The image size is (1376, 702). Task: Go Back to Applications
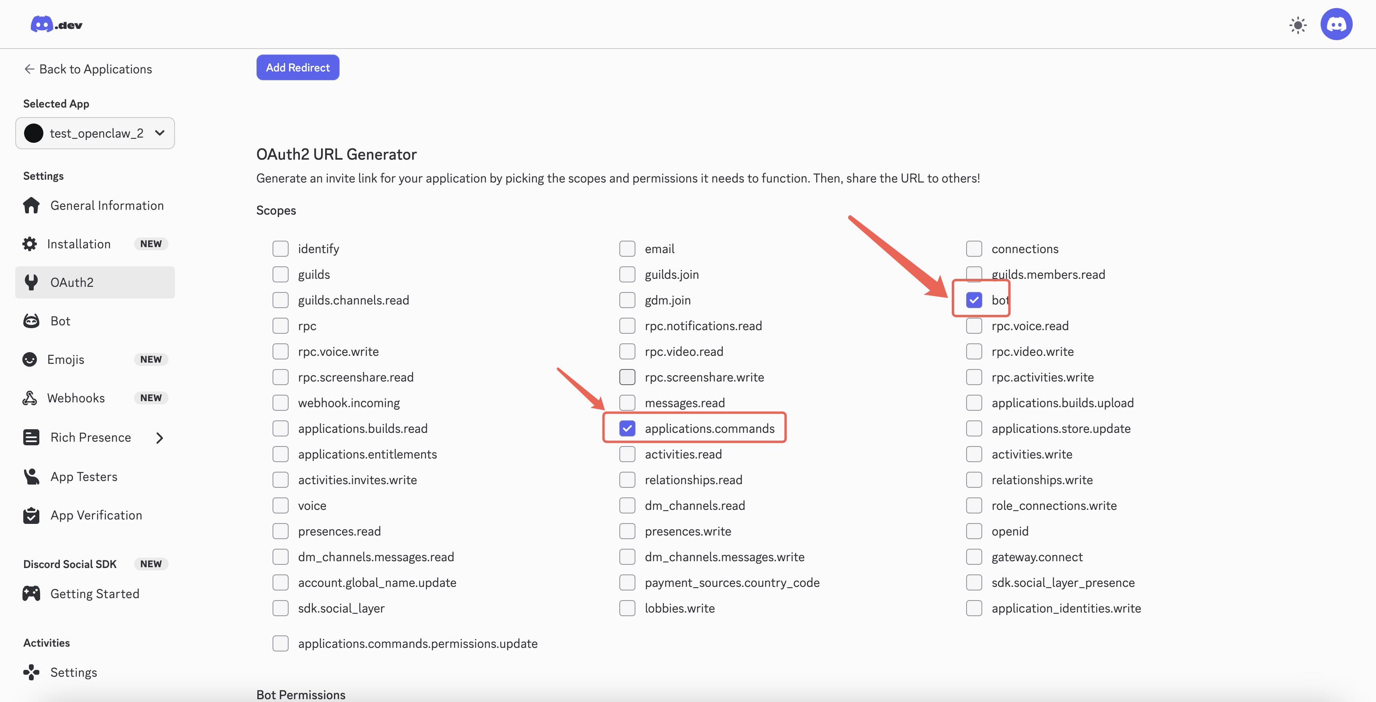coord(88,69)
